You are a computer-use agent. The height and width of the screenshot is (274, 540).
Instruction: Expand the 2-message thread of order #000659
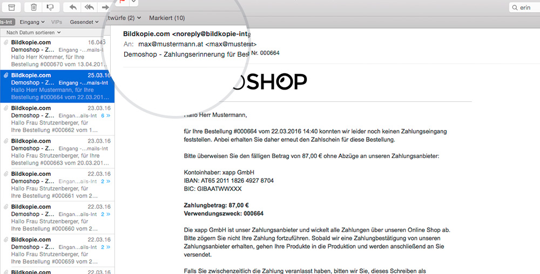point(106,247)
